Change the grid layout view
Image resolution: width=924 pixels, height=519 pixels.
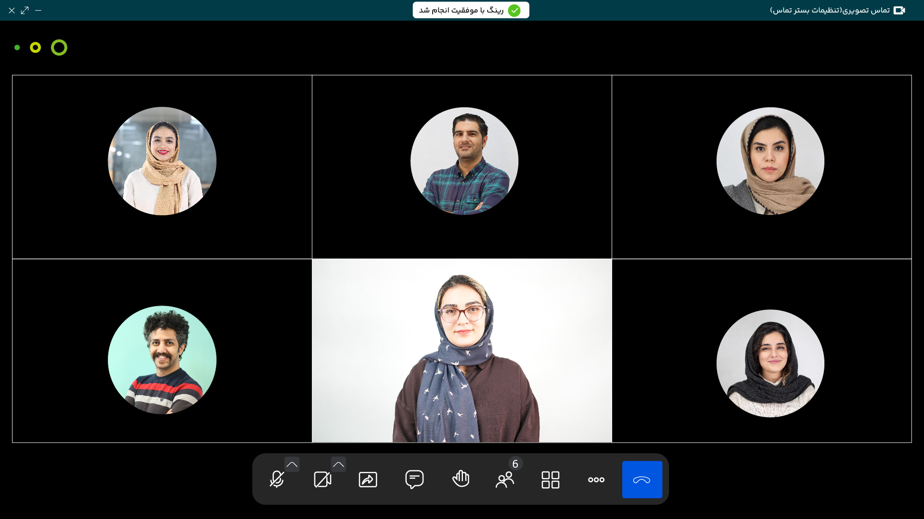[x=550, y=480]
